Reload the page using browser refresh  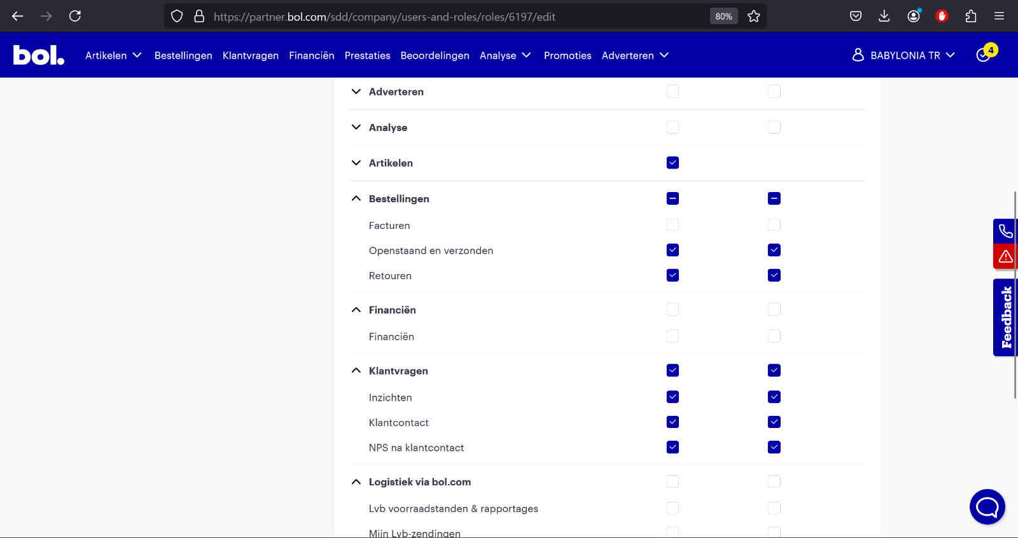tap(75, 17)
